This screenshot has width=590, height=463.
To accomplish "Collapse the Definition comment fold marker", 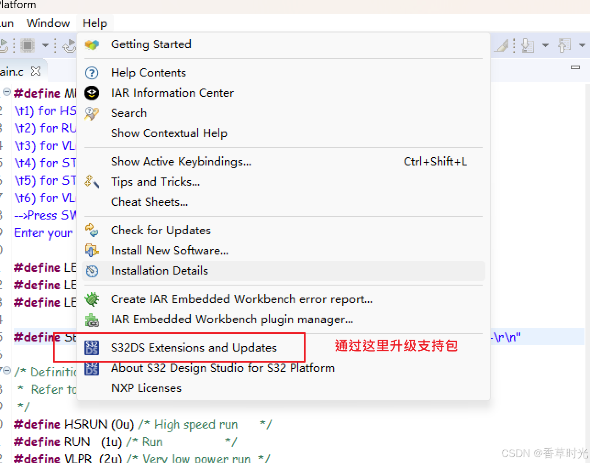I will tap(7, 371).
